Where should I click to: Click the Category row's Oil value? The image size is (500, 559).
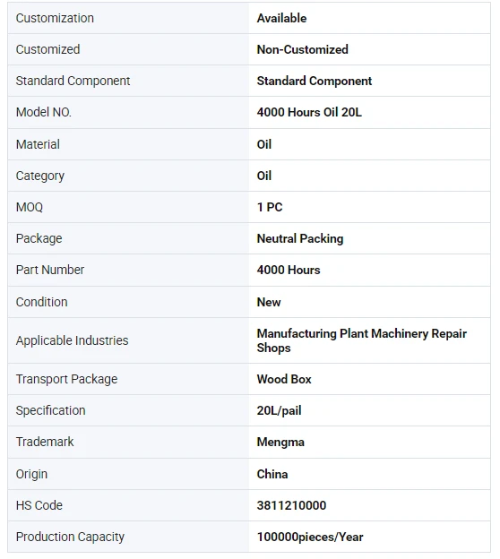pyautogui.click(x=264, y=176)
